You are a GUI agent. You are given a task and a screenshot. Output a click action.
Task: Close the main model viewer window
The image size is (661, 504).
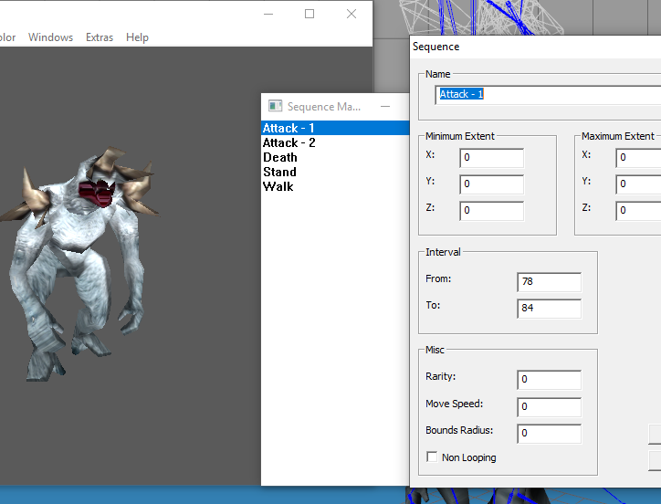pos(351,14)
